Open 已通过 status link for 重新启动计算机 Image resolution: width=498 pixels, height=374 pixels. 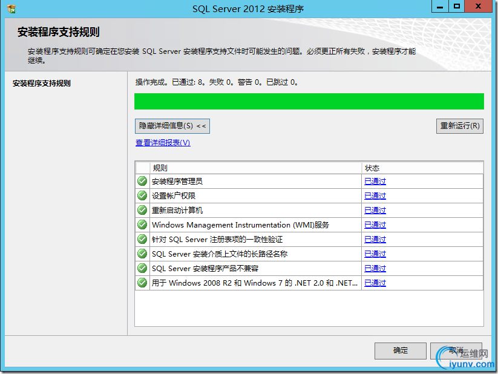pyautogui.click(x=375, y=211)
